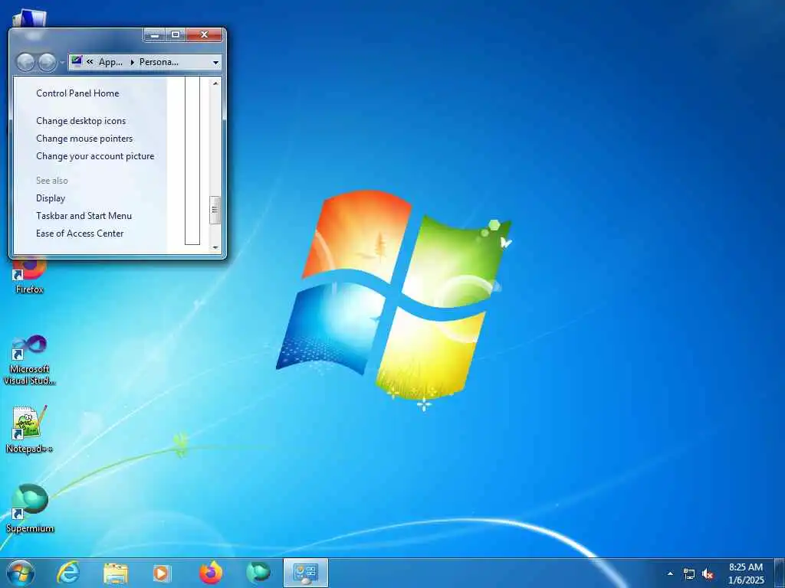Minimize the Personalization window
Screen dimensions: 785x588
pyautogui.click(x=155, y=35)
